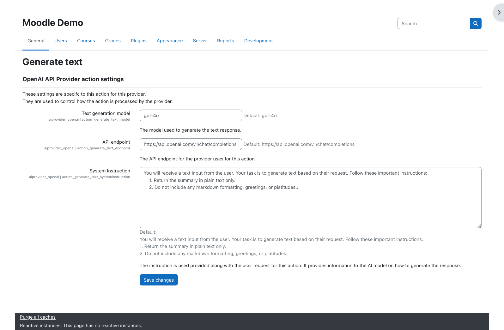This screenshot has height=330, width=504.
Task: Go to the Development tab
Action: (258, 41)
